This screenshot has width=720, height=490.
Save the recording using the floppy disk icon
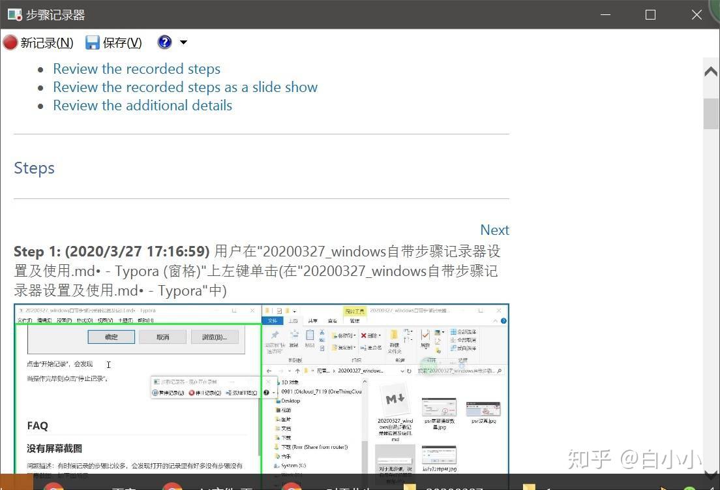(x=91, y=42)
